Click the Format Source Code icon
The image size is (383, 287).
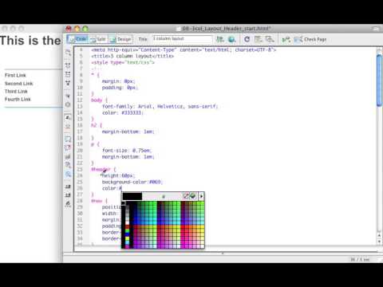click(68, 204)
